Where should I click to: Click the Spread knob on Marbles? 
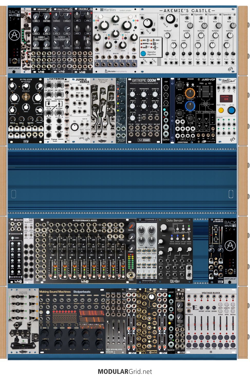[127, 25]
